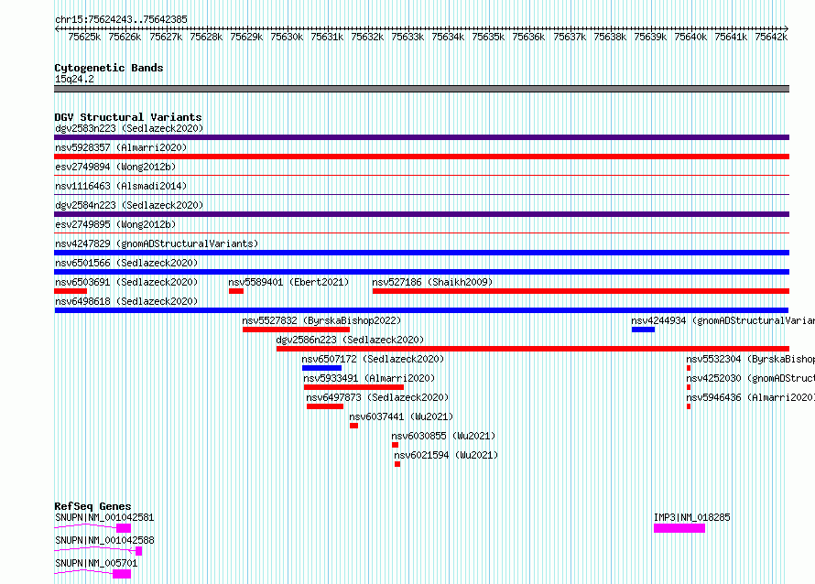The image size is (815, 584).
Task: Click the DGV Structural Variants track title
Action: point(128,117)
